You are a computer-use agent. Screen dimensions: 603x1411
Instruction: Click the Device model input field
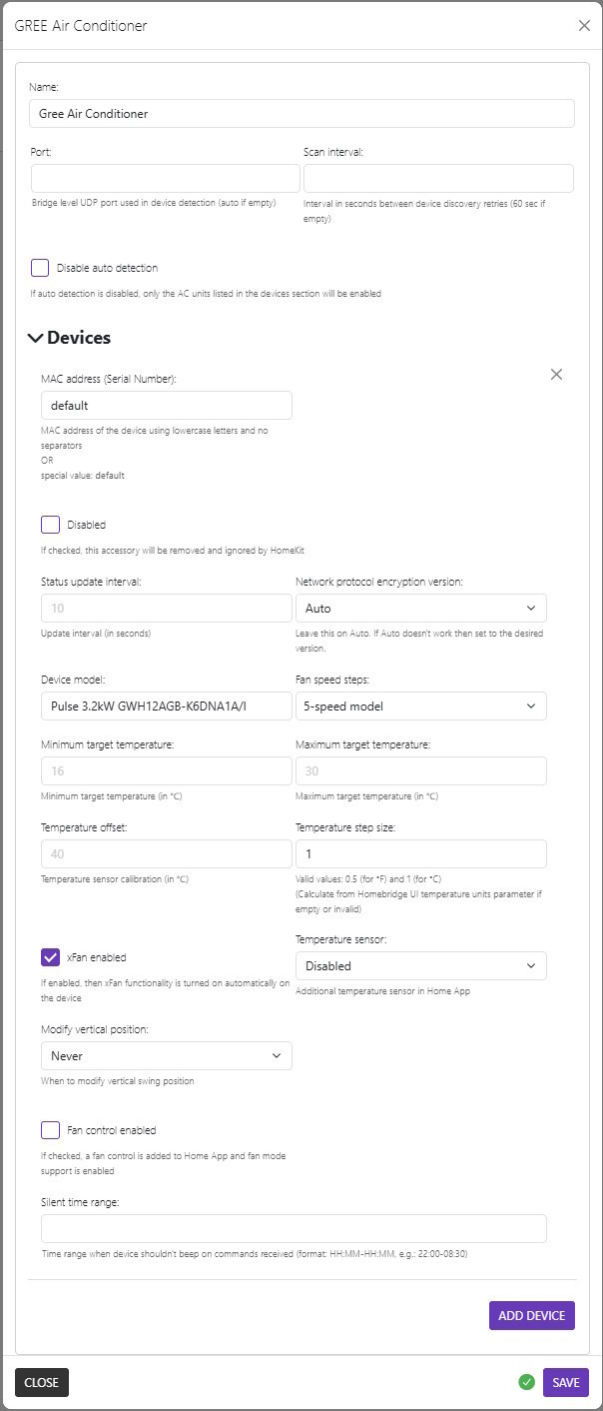pyautogui.click(x=167, y=705)
